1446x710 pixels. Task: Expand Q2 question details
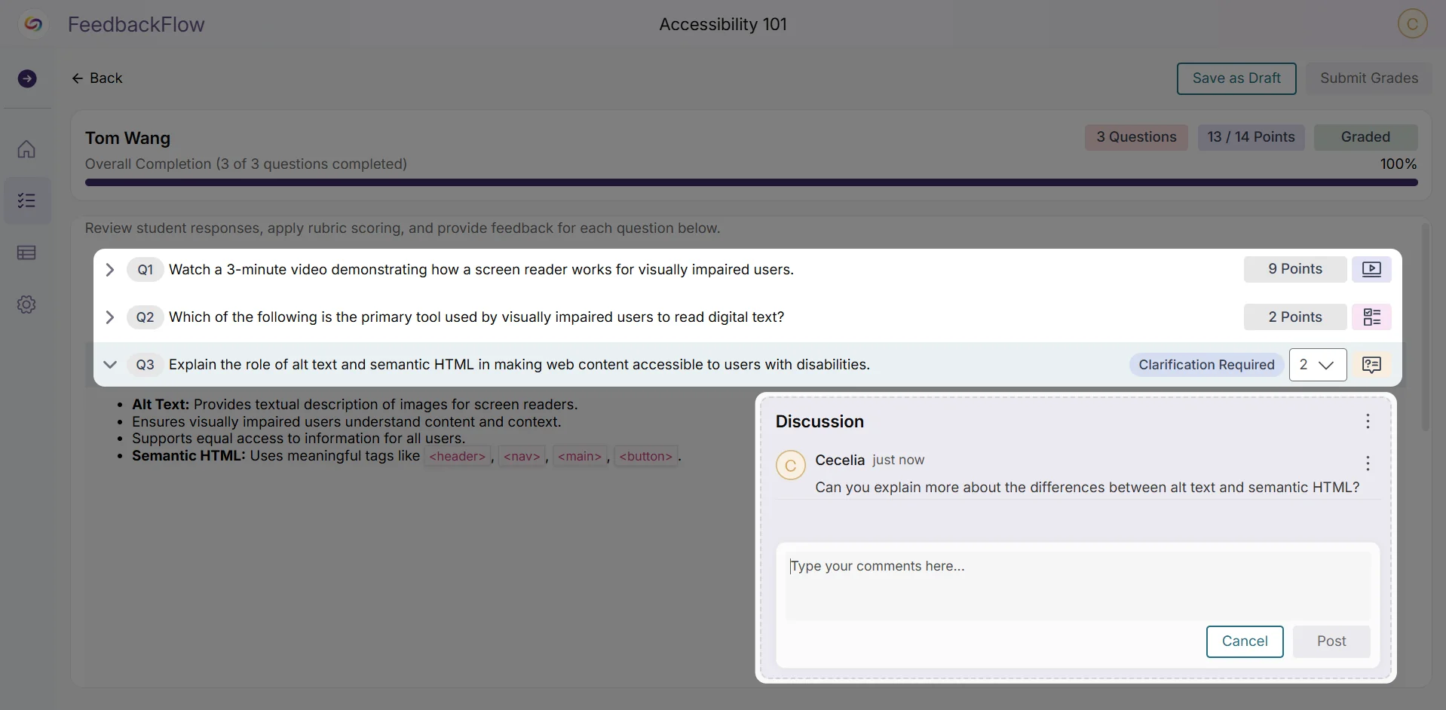coord(109,317)
